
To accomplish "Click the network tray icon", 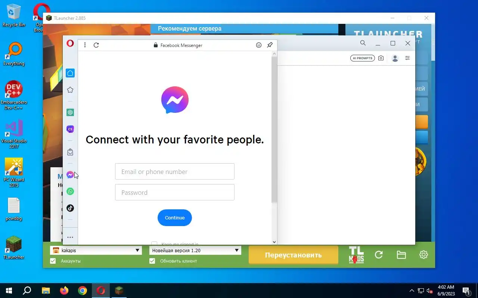I will pos(421,291).
